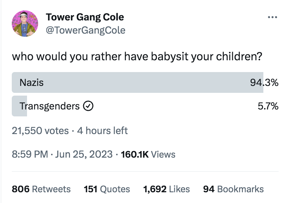Open Tower Gang Cole's profile picture
Viewport: 289px width, 203px height.
click(25, 24)
